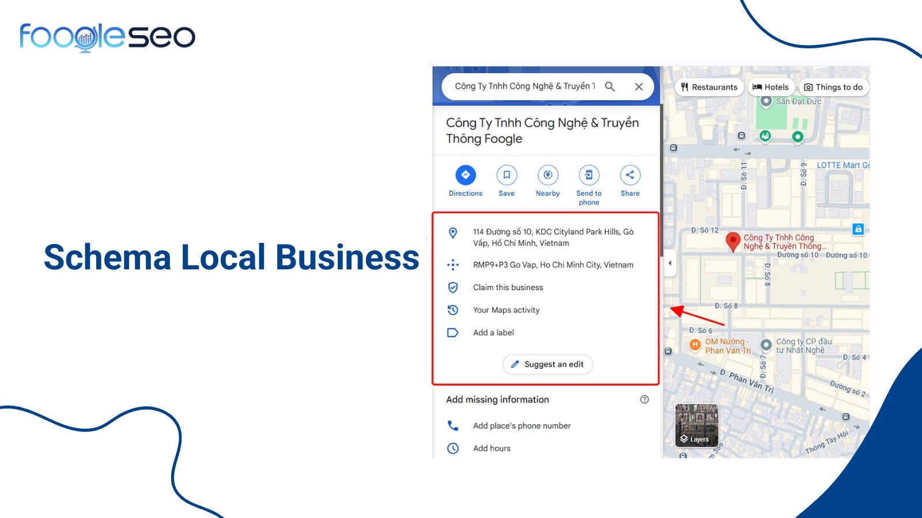
Task: Click the plus code dots icon
Action: pyautogui.click(x=453, y=265)
